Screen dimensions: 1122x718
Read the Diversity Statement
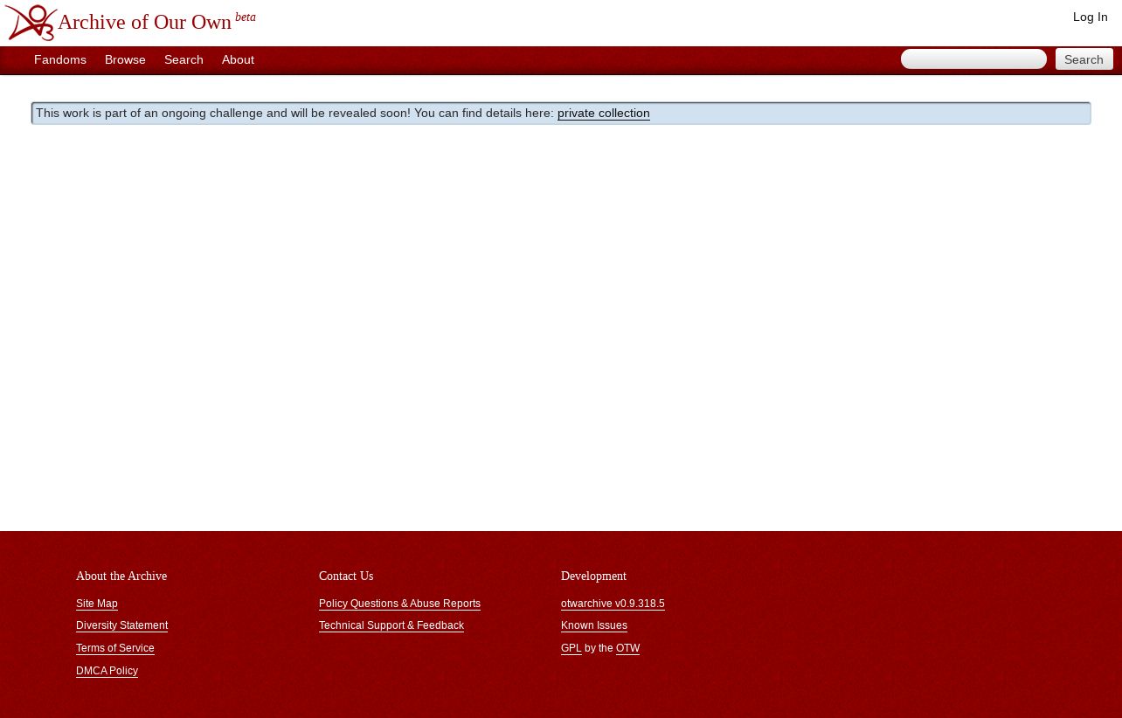(x=121, y=625)
